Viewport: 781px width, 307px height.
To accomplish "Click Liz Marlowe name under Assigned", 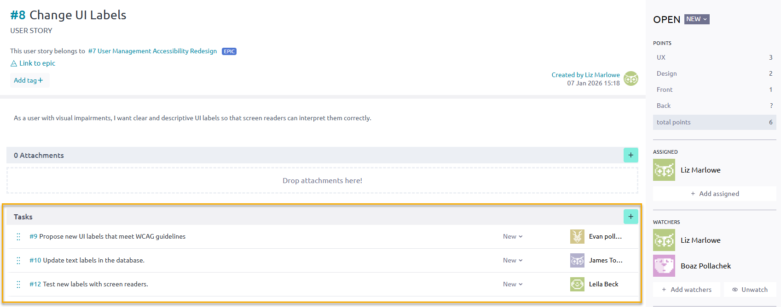I will click(x=700, y=170).
